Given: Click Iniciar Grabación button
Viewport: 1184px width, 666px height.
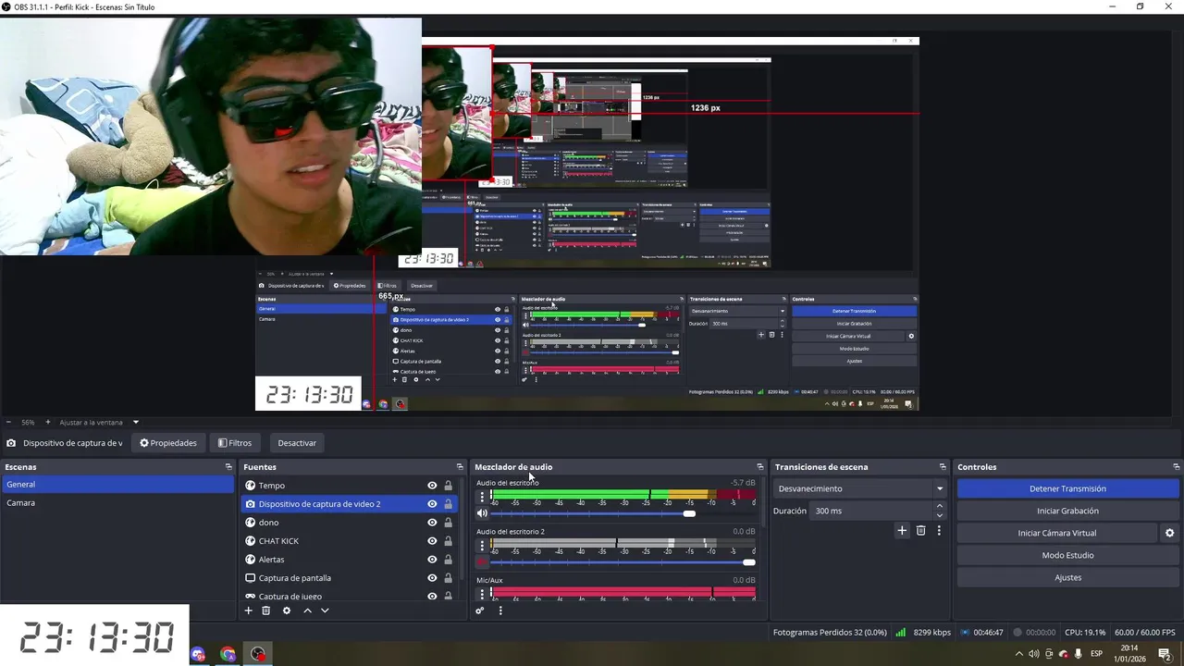Looking at the screenshot, I should (x=1067, y=511).
